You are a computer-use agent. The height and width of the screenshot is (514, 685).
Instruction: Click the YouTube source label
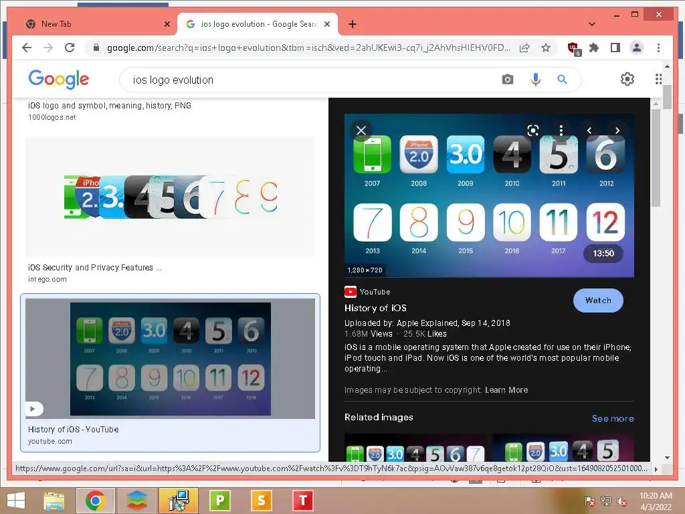click(375, 292)
